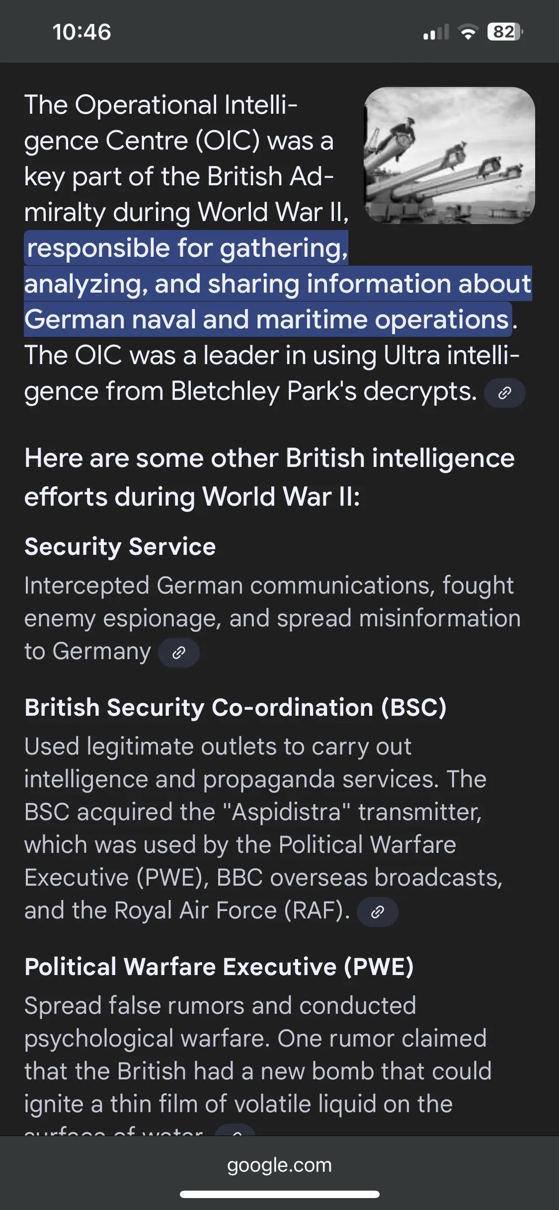The image size is (559, 1210).
Task: Open the source link after Bletchley Park's decrypts
Action: click(x=504, y=393)
